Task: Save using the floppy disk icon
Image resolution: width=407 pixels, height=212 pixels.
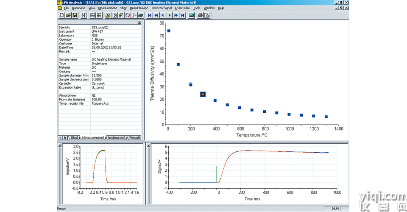Action: point(75,15)
